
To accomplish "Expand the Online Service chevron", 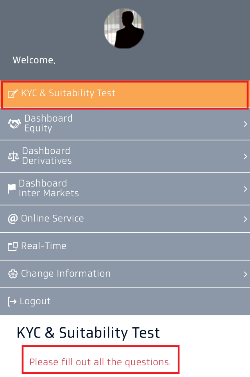I will click(245, 219).
